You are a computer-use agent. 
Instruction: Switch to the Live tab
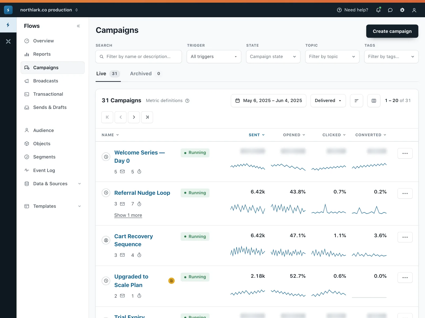click(x=108, y=74)
